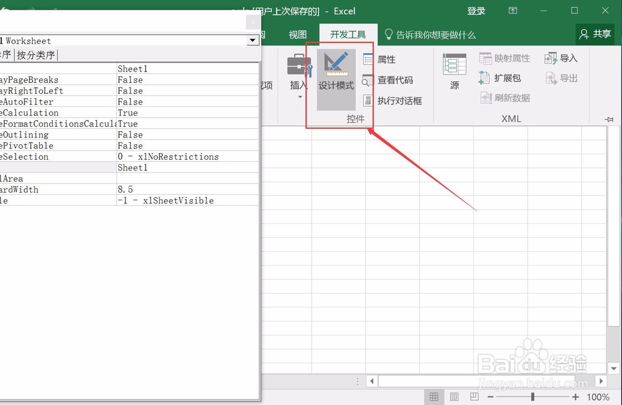This screenshot has width=622, height=405.
Task: Select EnablePivotTable property row
Action: click(x=129, y=146)
